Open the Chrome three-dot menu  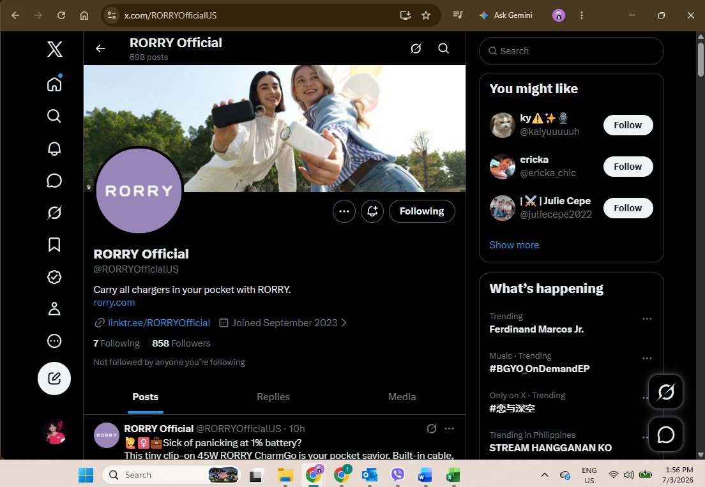(x=581, y=15)
